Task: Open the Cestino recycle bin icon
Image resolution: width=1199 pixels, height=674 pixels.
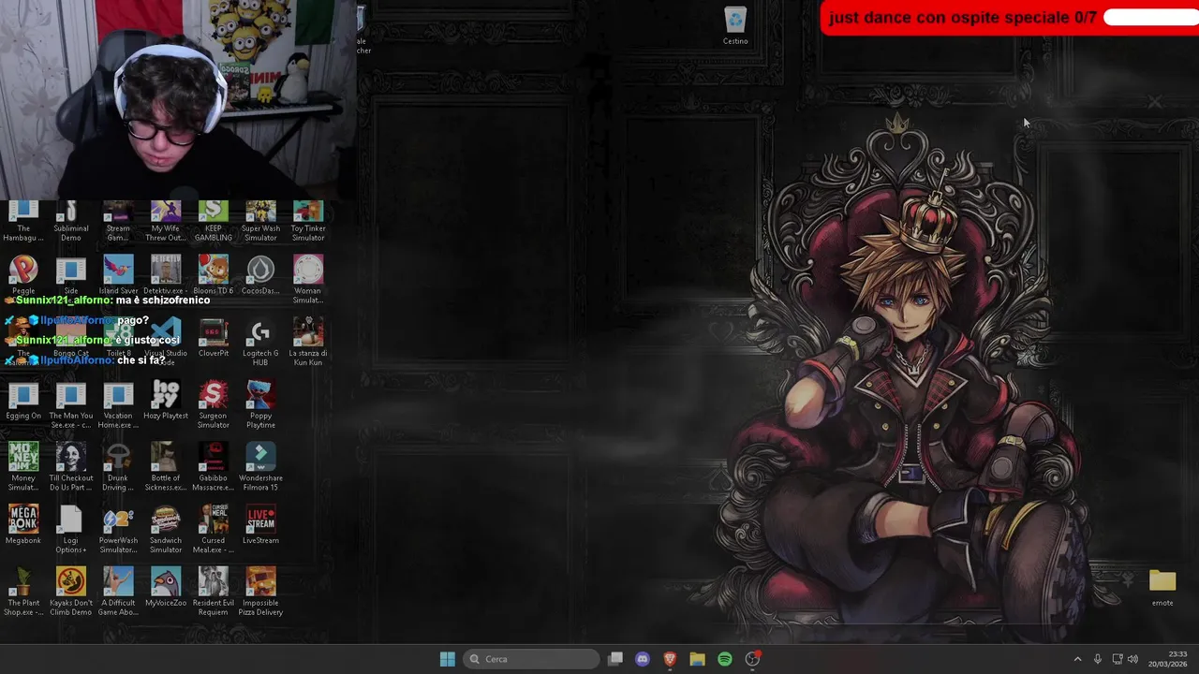Action: [735, 25]
